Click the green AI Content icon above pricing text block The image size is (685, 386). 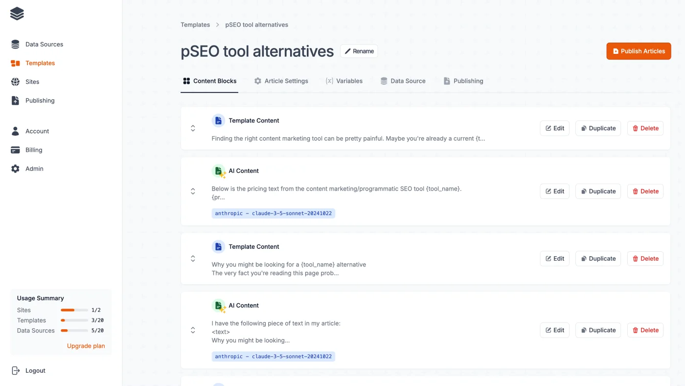[x=219, y=171]
